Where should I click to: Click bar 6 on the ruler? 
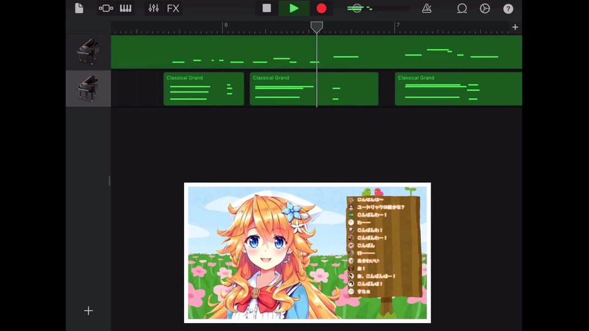click(x=225, y=25)
